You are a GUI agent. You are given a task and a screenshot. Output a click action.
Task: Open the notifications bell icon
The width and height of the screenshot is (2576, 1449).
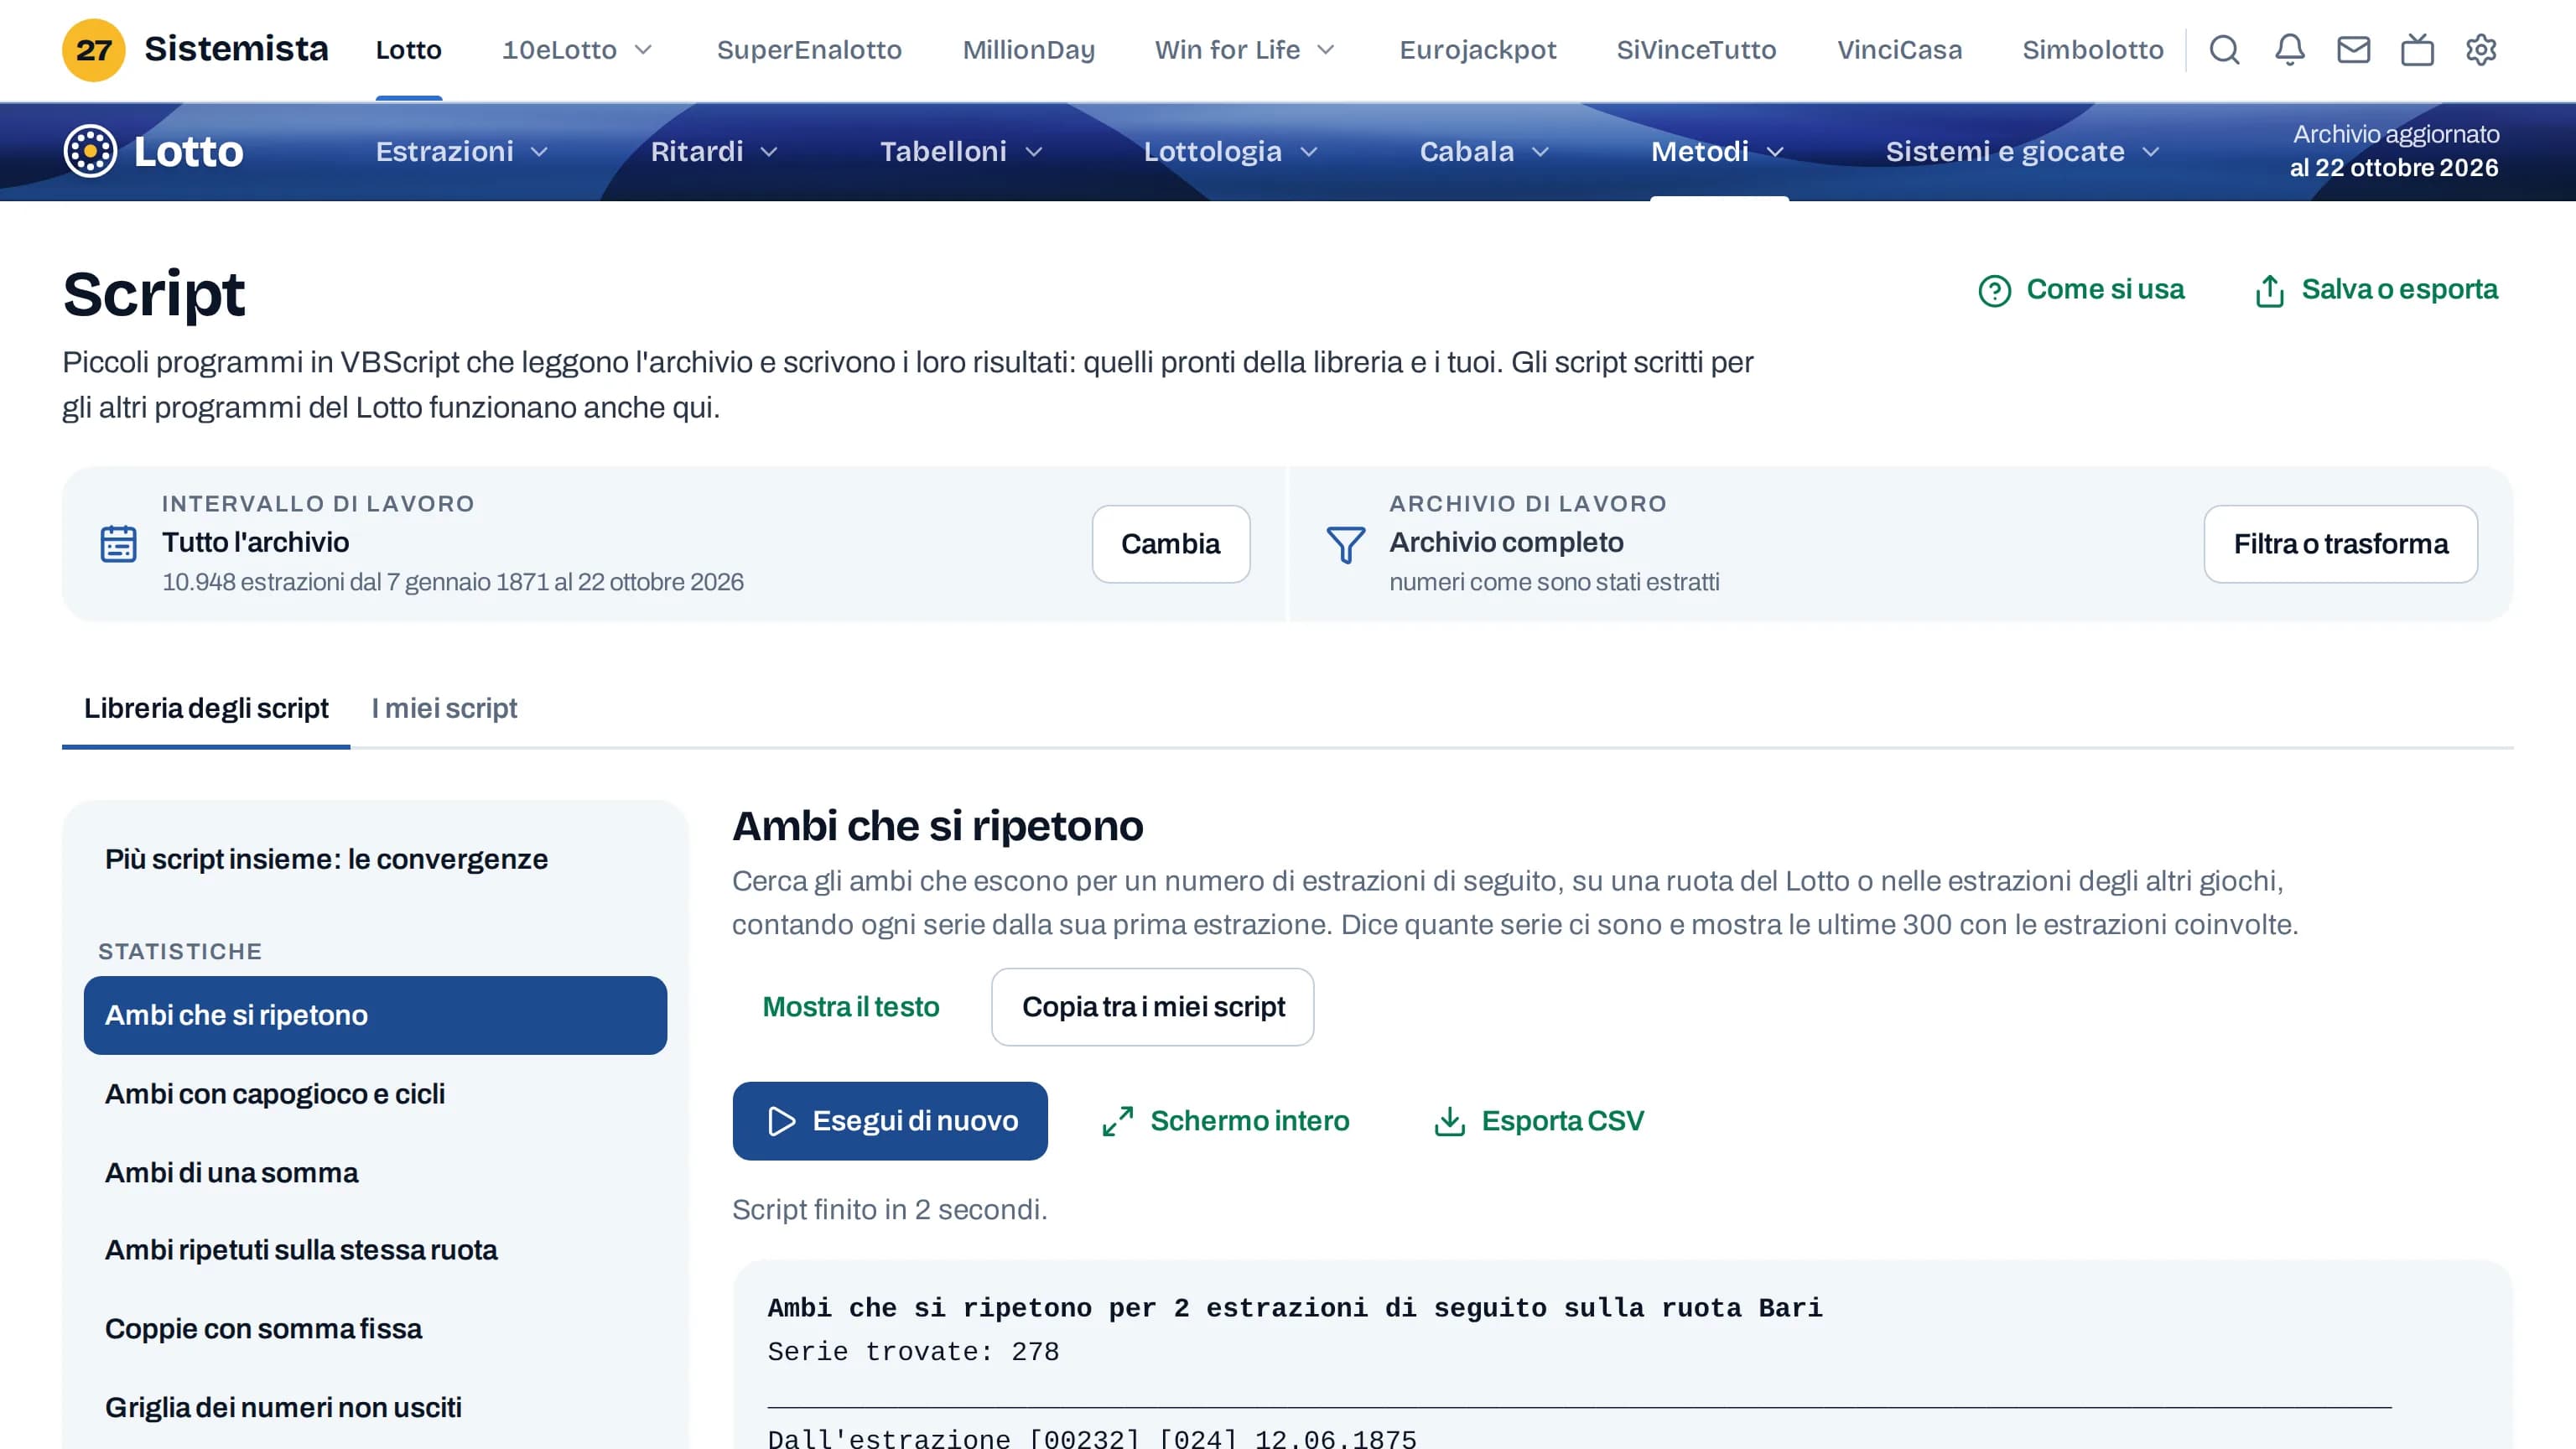click(x=2289, y=50)
